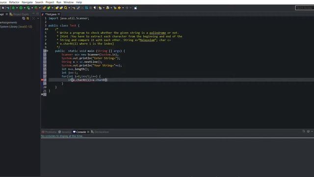Switch to the Problems tab

coord(49,132)
